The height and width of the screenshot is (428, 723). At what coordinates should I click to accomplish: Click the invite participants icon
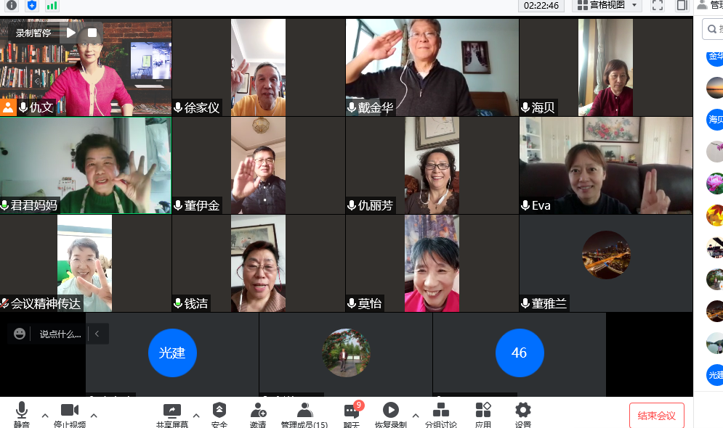click(x=258, y=413)
